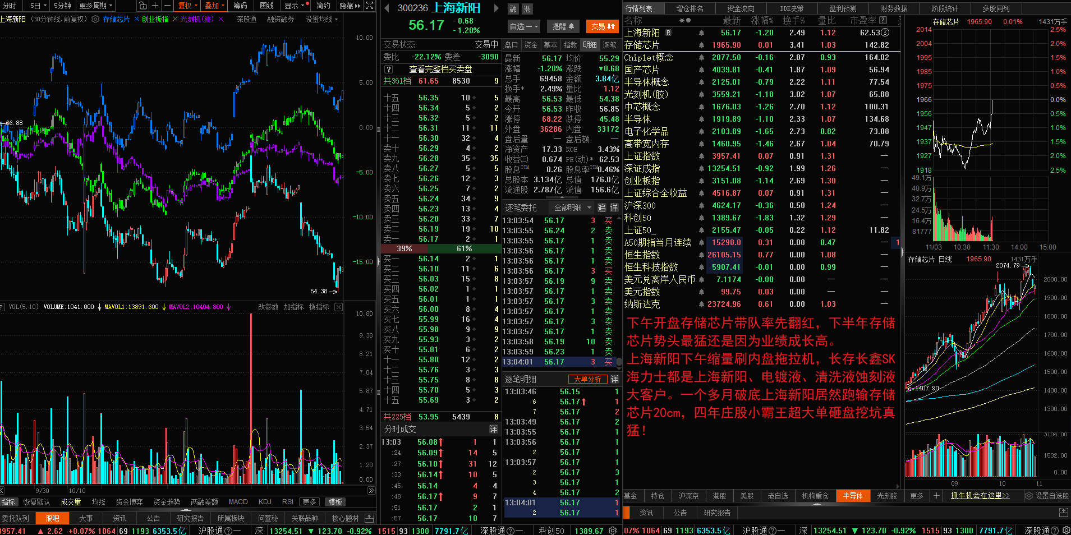Open 设置均线 moving average dropdown
The height and width of the screenshot is (535, 1071).
click(321, 19)
